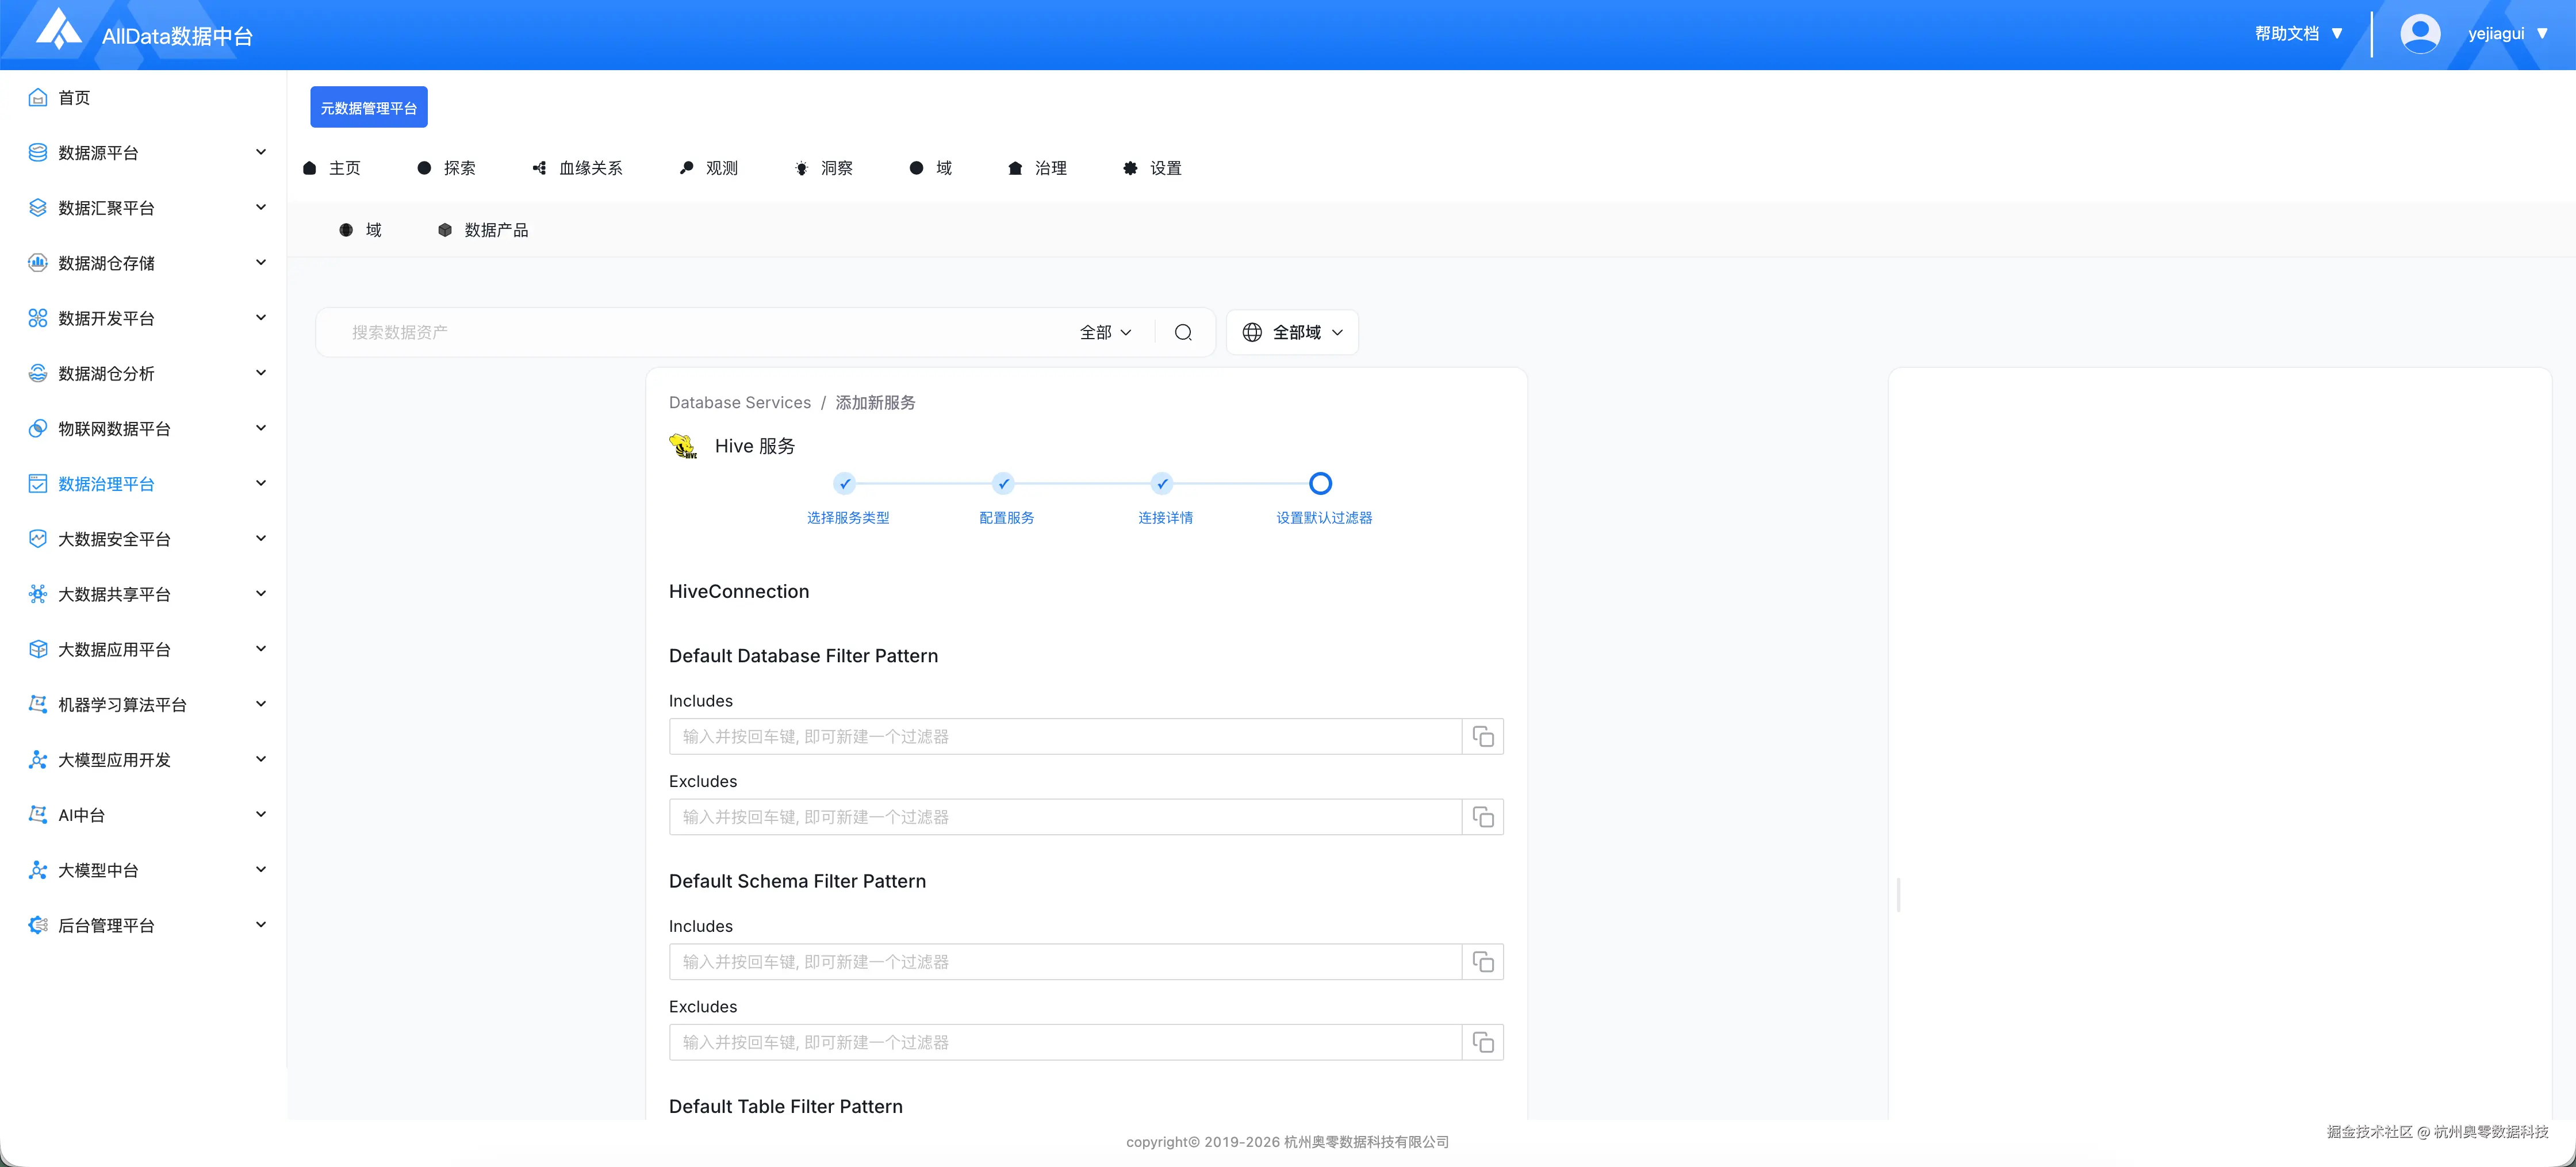This screenshot has width=2576, height=1167.
Task: Copy Database filter Includes via copy icon
Action: (x=1483, y=736)
